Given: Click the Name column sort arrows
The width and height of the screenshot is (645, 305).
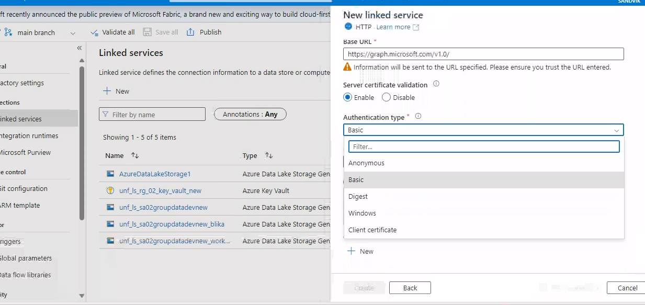Looking at the screenshot, I should tap(135, 155).
